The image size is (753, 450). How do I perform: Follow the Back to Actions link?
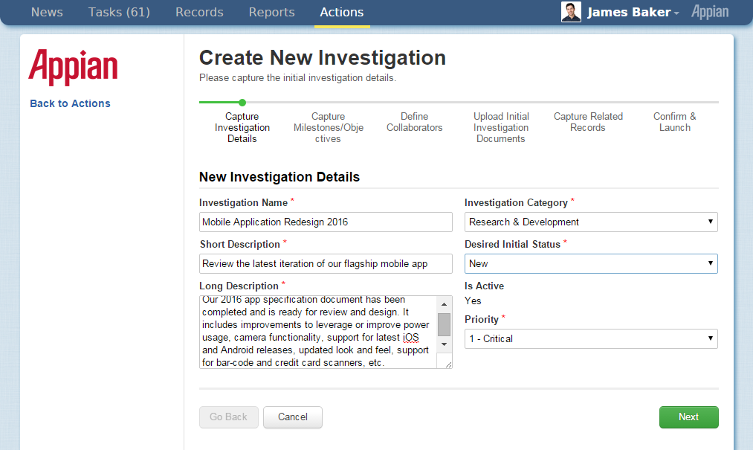pos(70,103)
